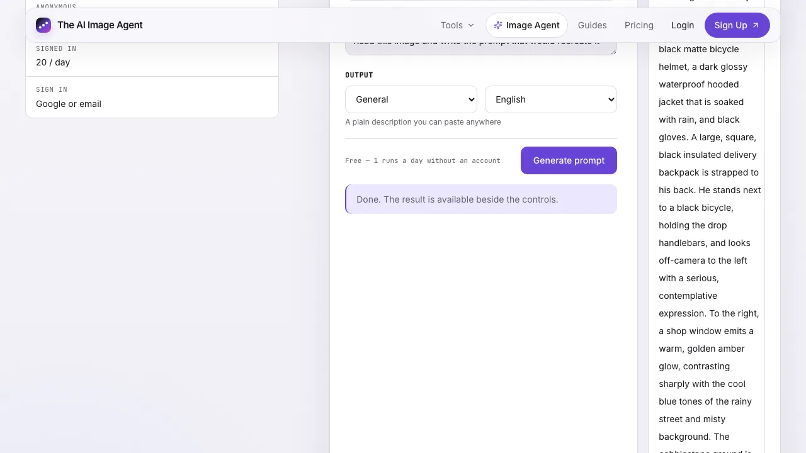Image resolution: width=806 pixels, height=453 pixels.
Task: Click the result line "blue tones of the rainy"
Action: tap(705, 401)
